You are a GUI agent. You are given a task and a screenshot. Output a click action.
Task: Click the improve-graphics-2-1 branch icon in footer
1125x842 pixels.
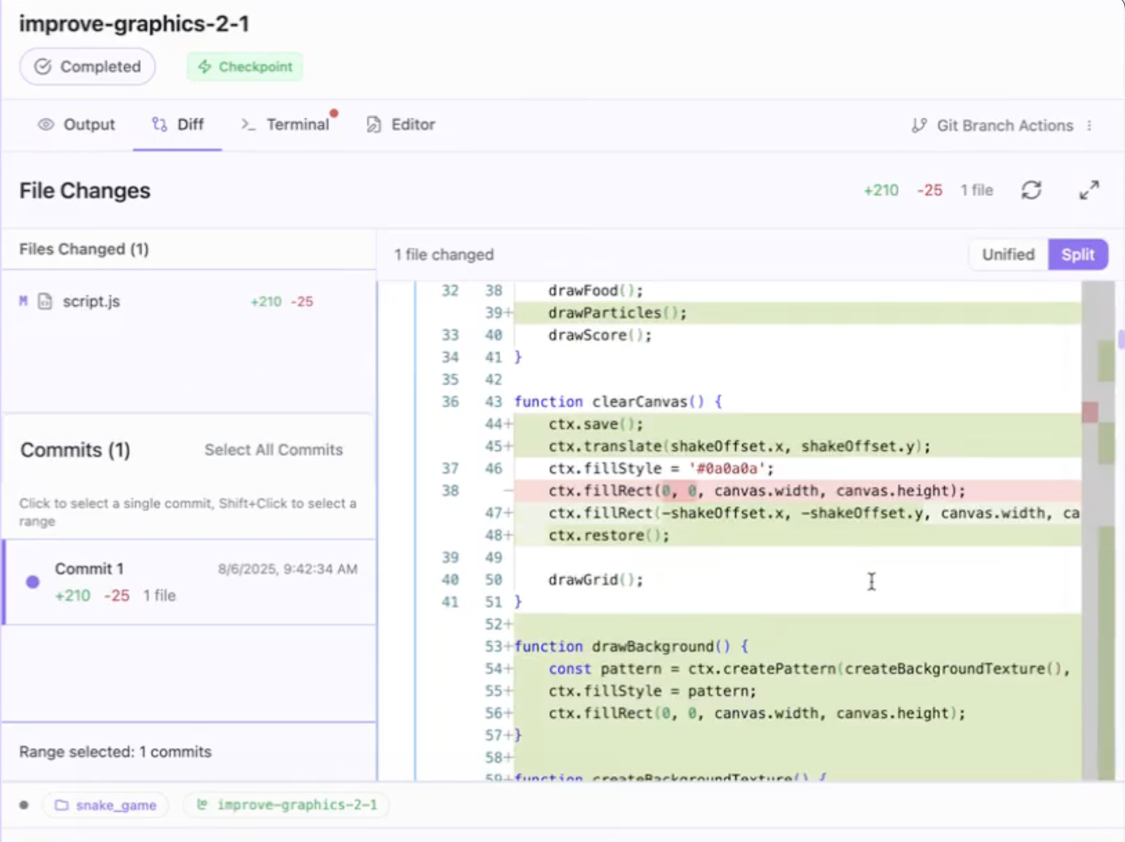point(202,805)
